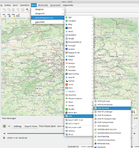Click the KMZ export toolbar icon
Viewport: 139px width, 148px height.
click(9, 15)
